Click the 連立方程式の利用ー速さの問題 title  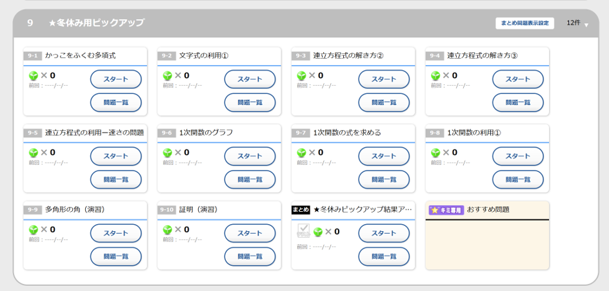click(x=94, y=133)
